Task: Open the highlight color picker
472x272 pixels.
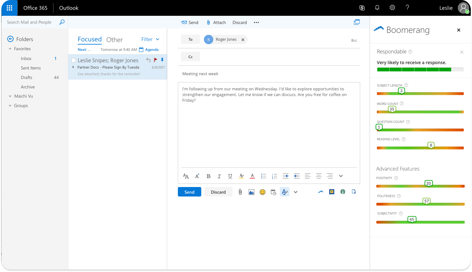Action: point(241,176)
